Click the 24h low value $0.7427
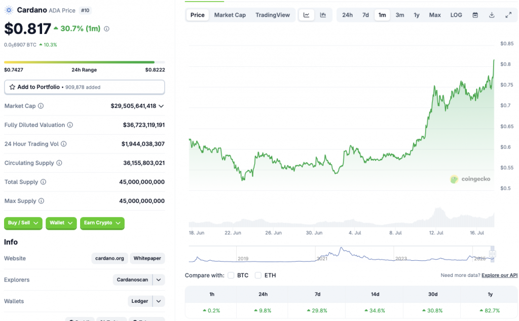This screenshot has width=519, height=321. pyautogui.click(x=14, y=70)
